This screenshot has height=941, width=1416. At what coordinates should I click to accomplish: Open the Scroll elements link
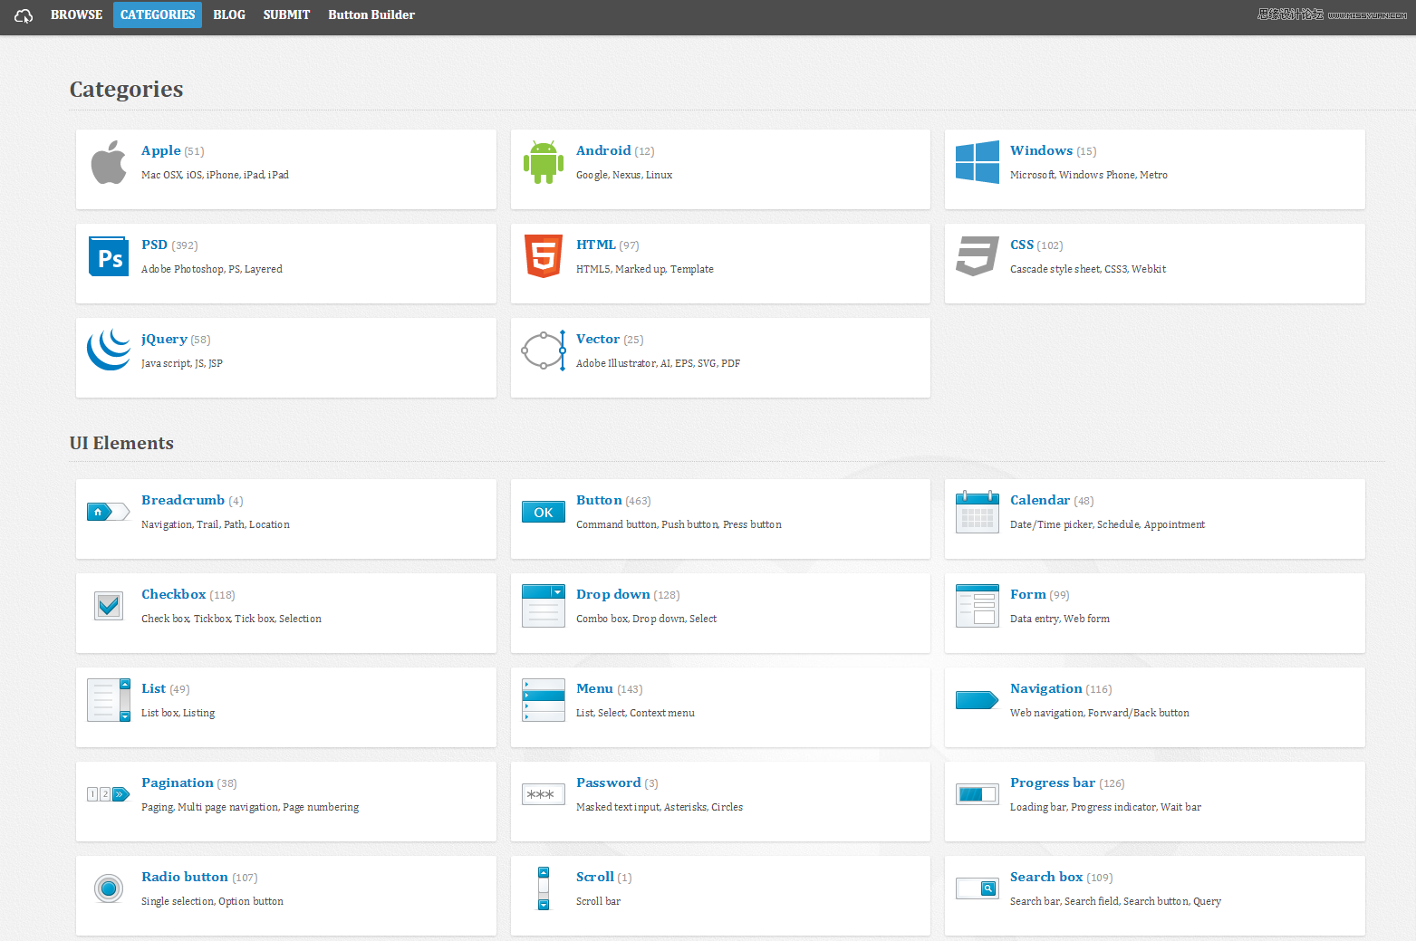pos(595,878)
